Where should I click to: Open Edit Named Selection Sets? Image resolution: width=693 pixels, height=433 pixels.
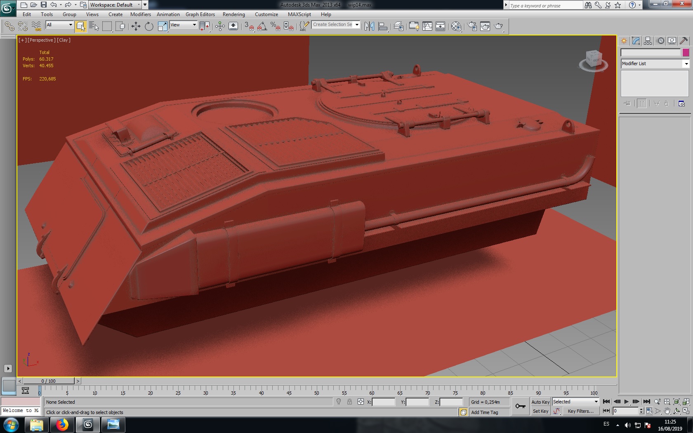coord(304,26)
